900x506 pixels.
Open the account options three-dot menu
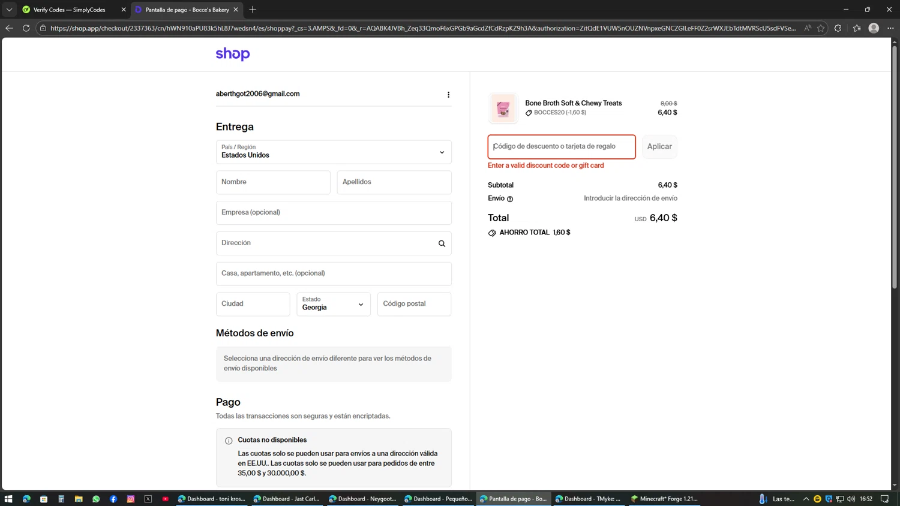point(448,95)
